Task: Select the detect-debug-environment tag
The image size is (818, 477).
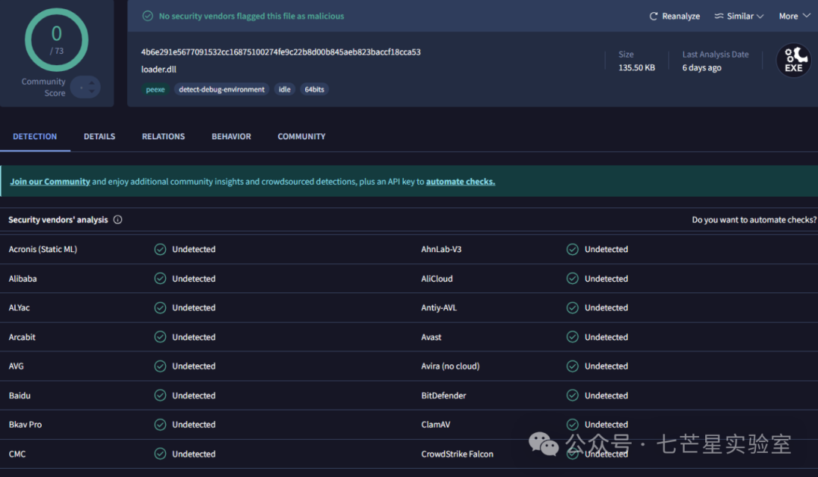Action: tap(222, 89)
